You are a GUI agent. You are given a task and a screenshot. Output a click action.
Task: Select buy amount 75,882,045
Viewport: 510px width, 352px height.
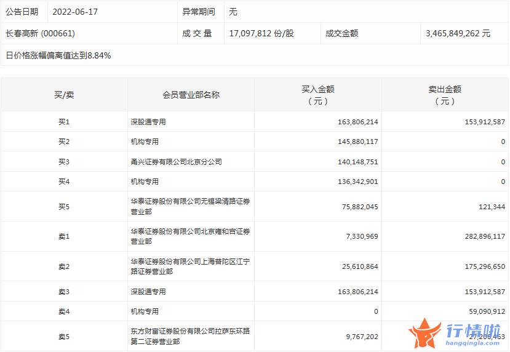click(360, 207)
